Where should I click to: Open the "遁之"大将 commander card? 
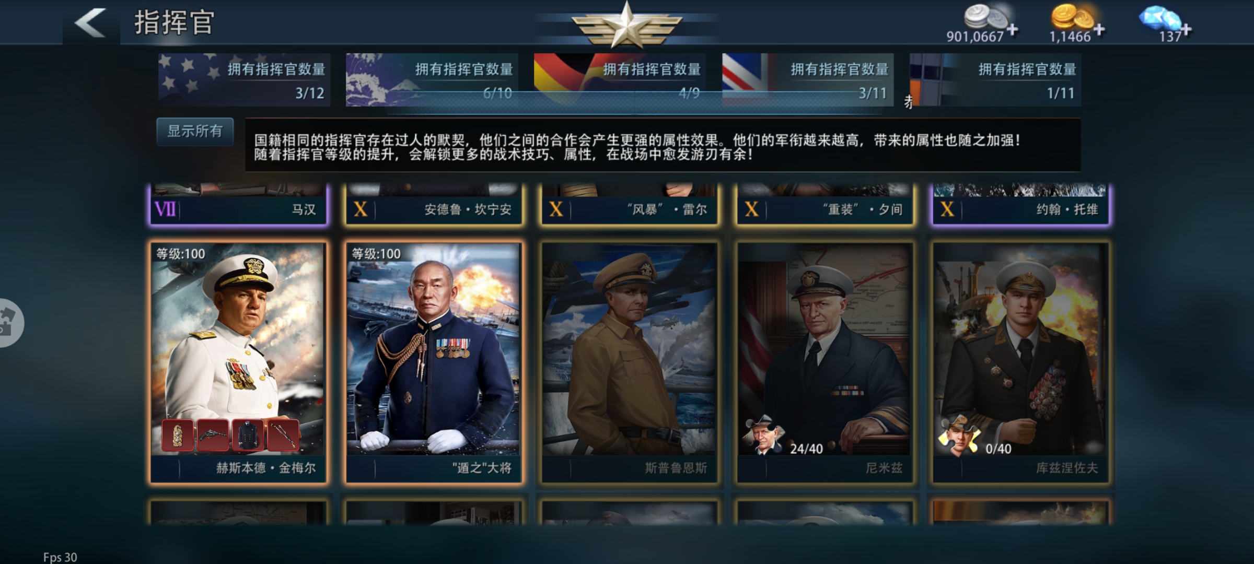coord(433,362)
